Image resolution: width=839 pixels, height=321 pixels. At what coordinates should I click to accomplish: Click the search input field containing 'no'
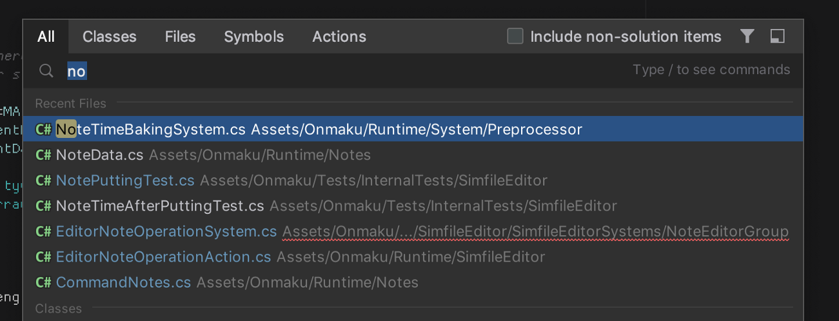click(x=322, y=71)
